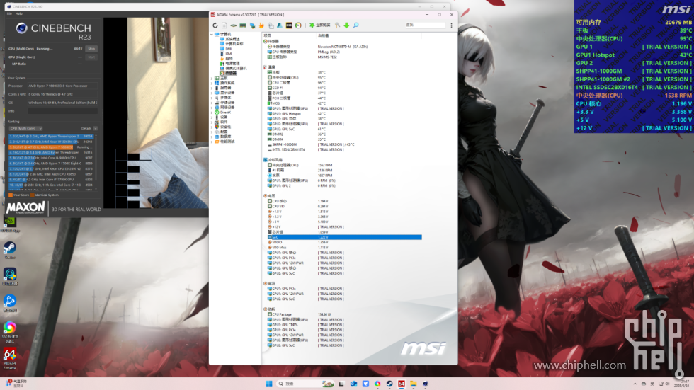This screenshot has width=694, height=390.
Task: Open Windows Start menu on taskbar
Action: point(268,384)
